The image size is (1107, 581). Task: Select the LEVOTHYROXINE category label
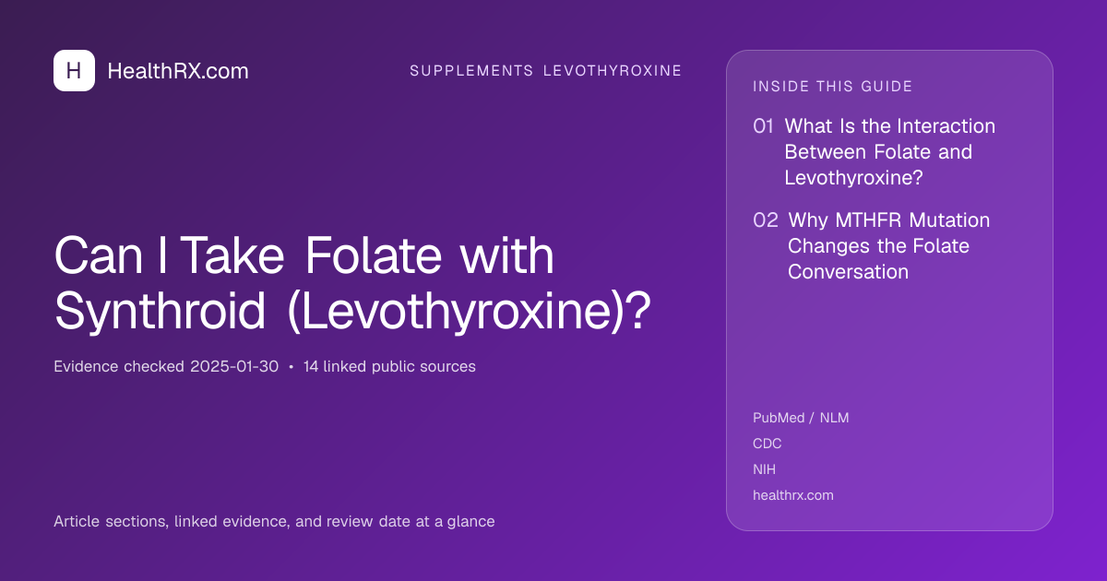613,71
